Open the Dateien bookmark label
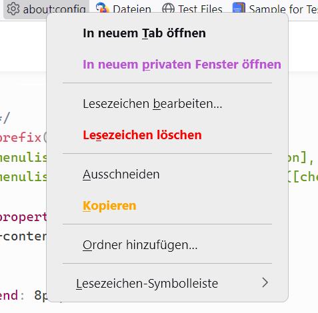318x313 pixels. [132, 9]
